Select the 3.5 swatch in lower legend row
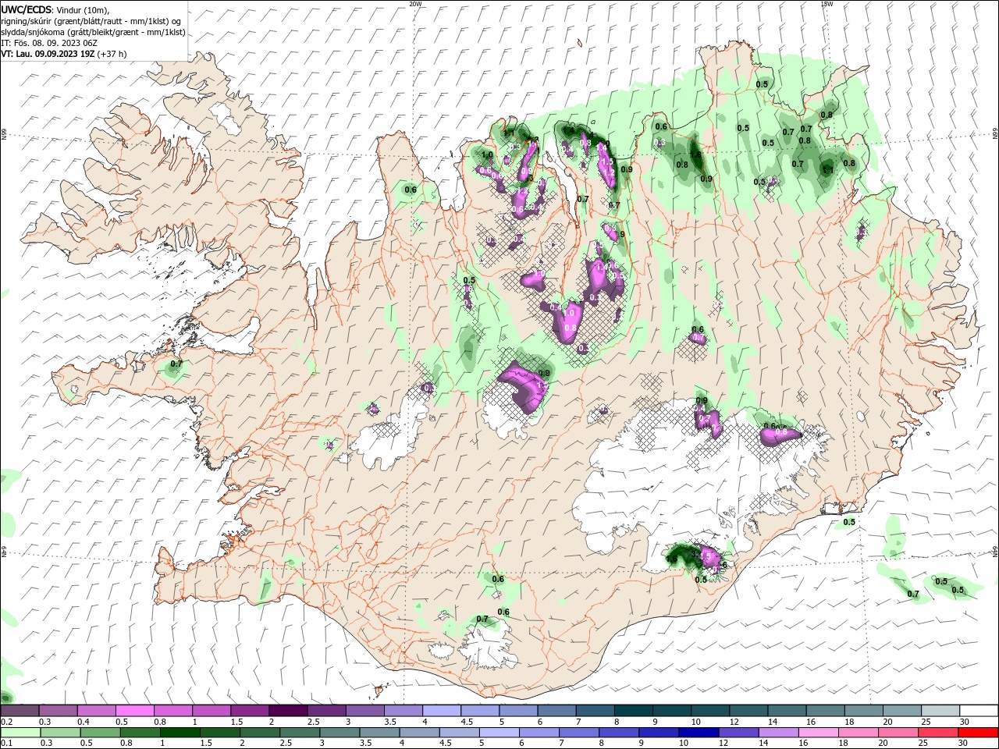 [x=379, y=733]
